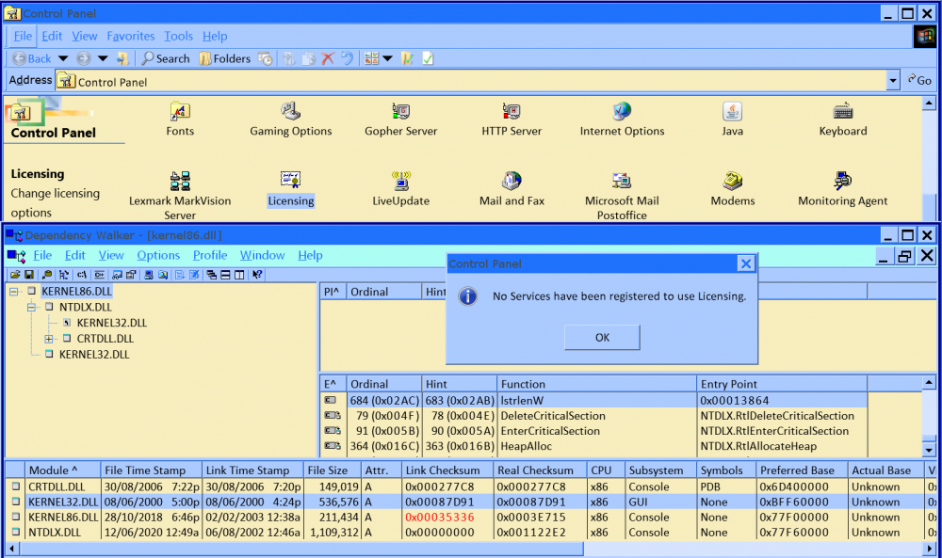Open the Favorites menu in Control Panel

click(130, 36)
